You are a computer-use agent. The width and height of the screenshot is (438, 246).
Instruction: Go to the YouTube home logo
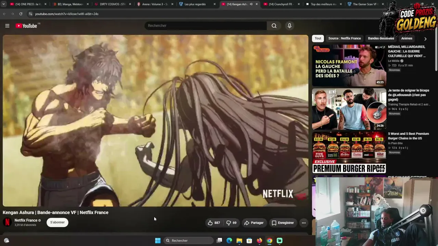coord(27,26)
